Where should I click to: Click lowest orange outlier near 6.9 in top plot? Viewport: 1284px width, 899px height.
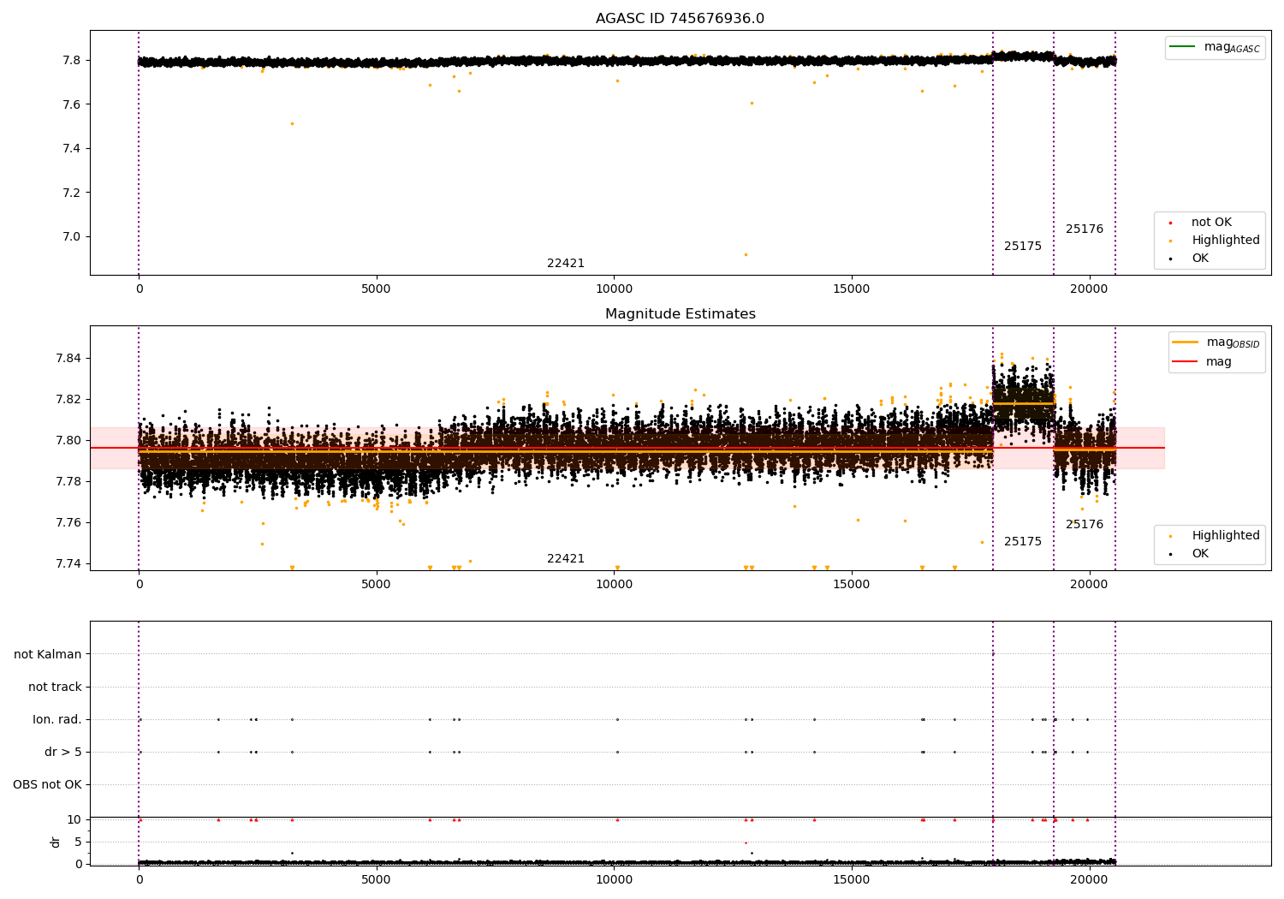746,254
